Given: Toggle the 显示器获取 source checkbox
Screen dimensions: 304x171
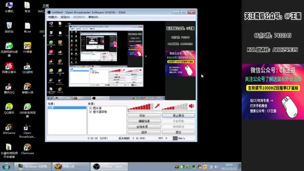Looking at the screenshot, I should click(90, 112).
